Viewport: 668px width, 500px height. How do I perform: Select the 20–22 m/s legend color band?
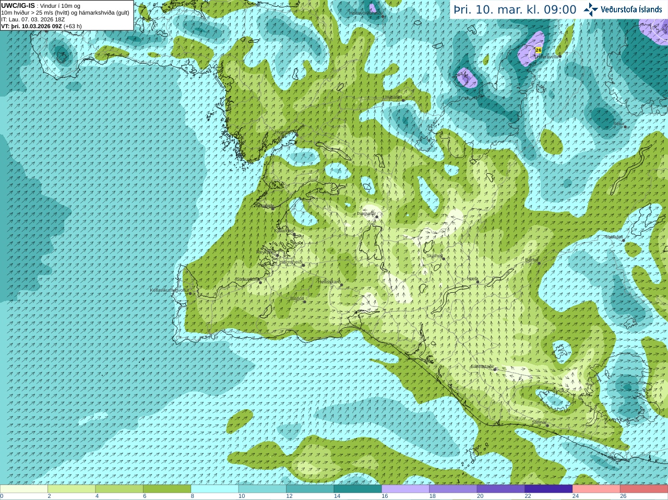click(x=500, y=489)
